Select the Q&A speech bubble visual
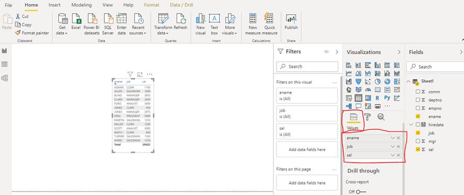 tap(358, 106)
